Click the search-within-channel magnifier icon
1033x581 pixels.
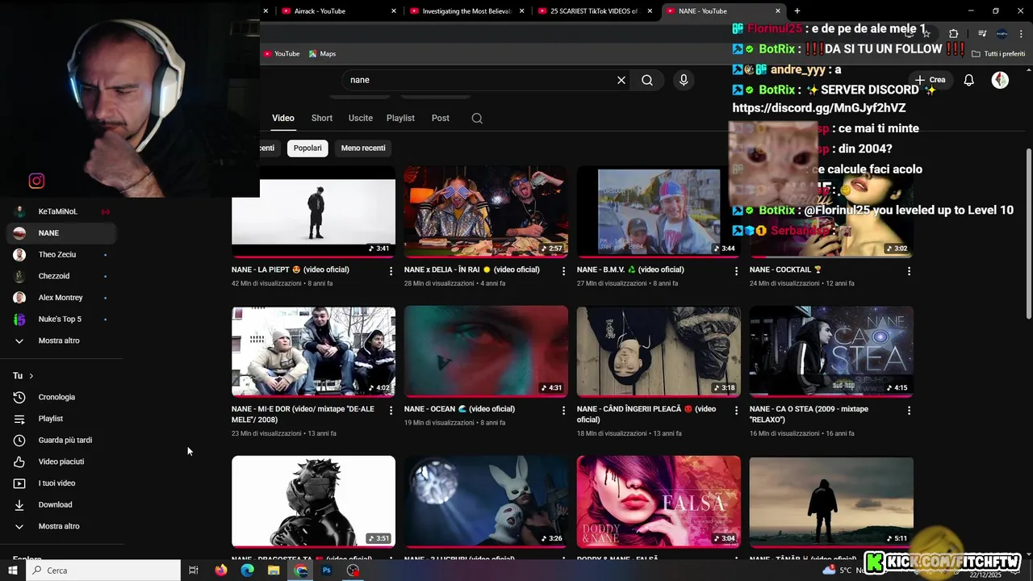click(x=477, y=118)
